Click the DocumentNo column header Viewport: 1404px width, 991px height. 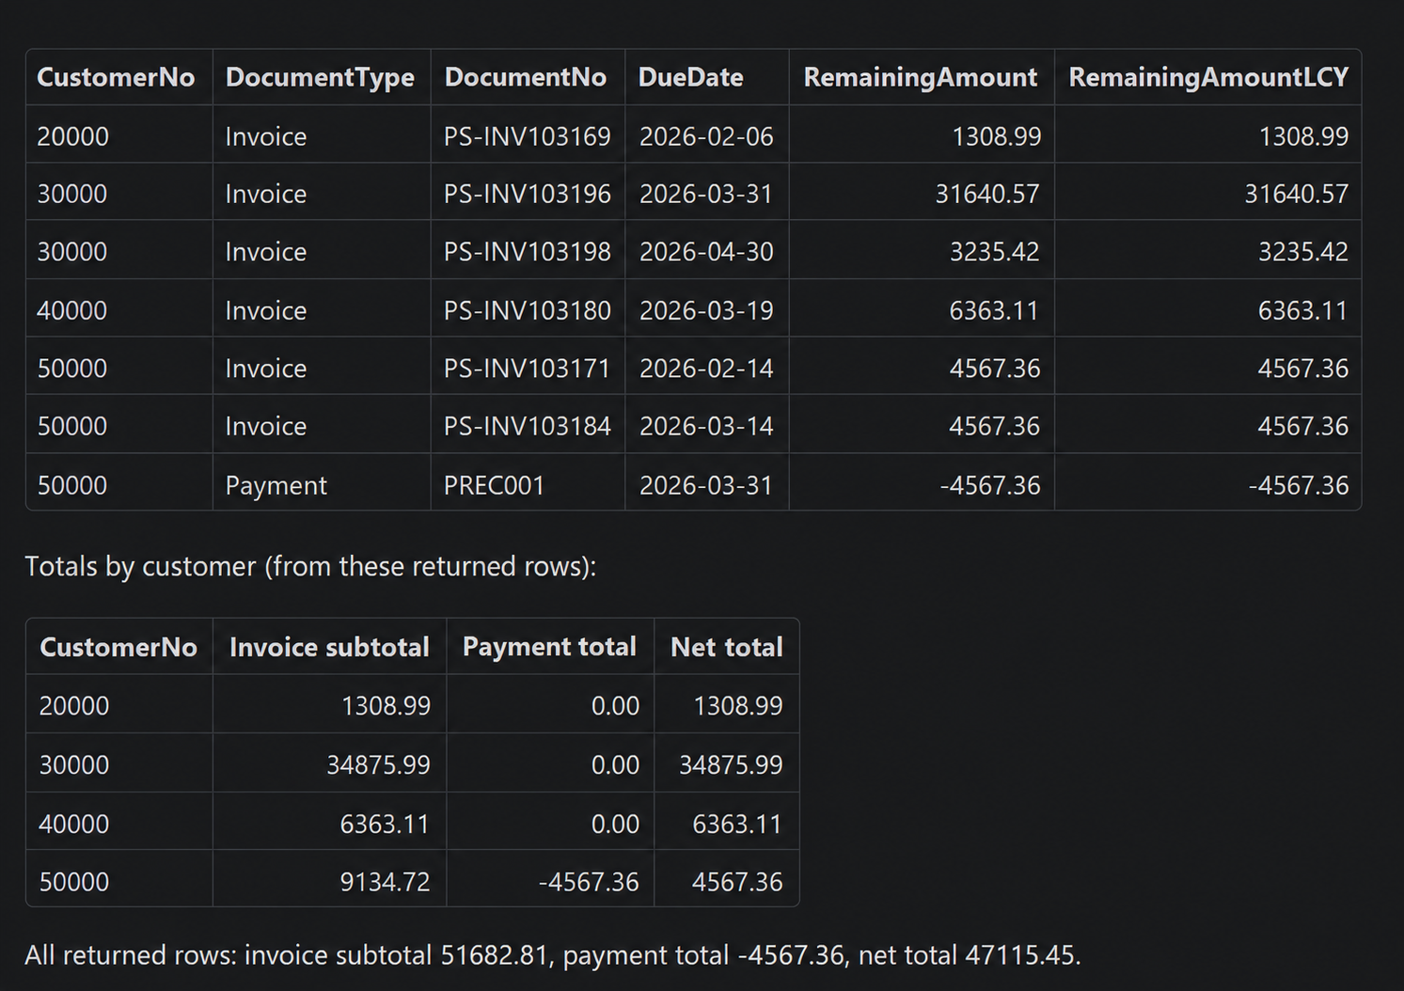coord(525,77)
